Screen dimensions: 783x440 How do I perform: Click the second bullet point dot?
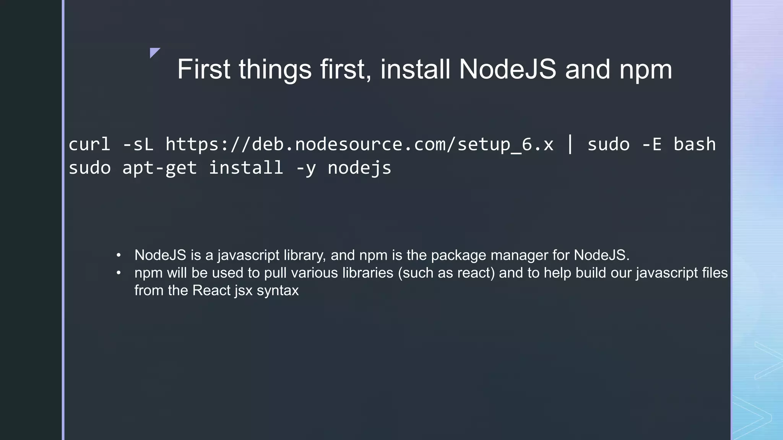coord(119,273)
